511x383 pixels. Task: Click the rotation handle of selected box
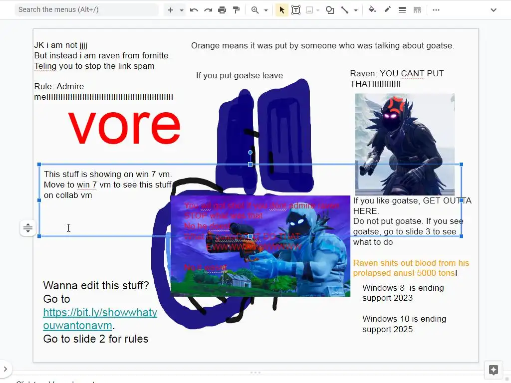point(250,153)
